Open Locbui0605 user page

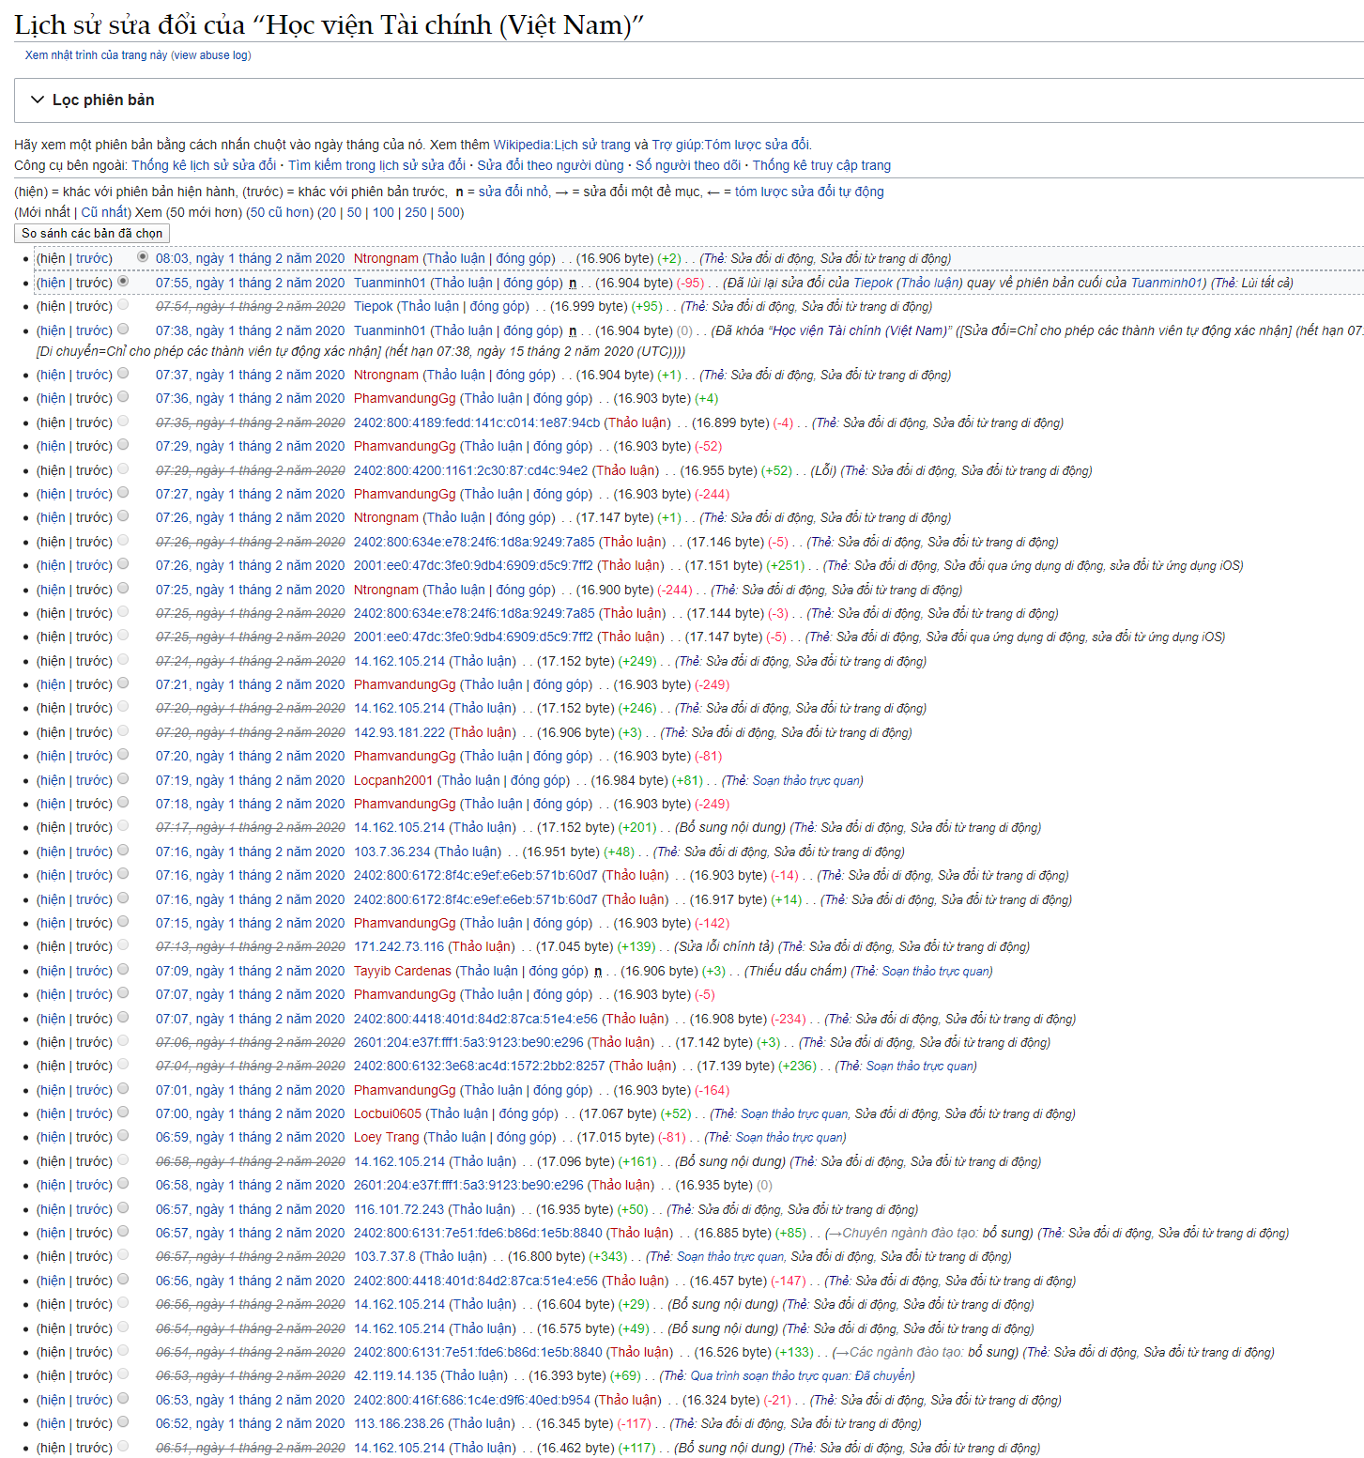point(388,1113)
